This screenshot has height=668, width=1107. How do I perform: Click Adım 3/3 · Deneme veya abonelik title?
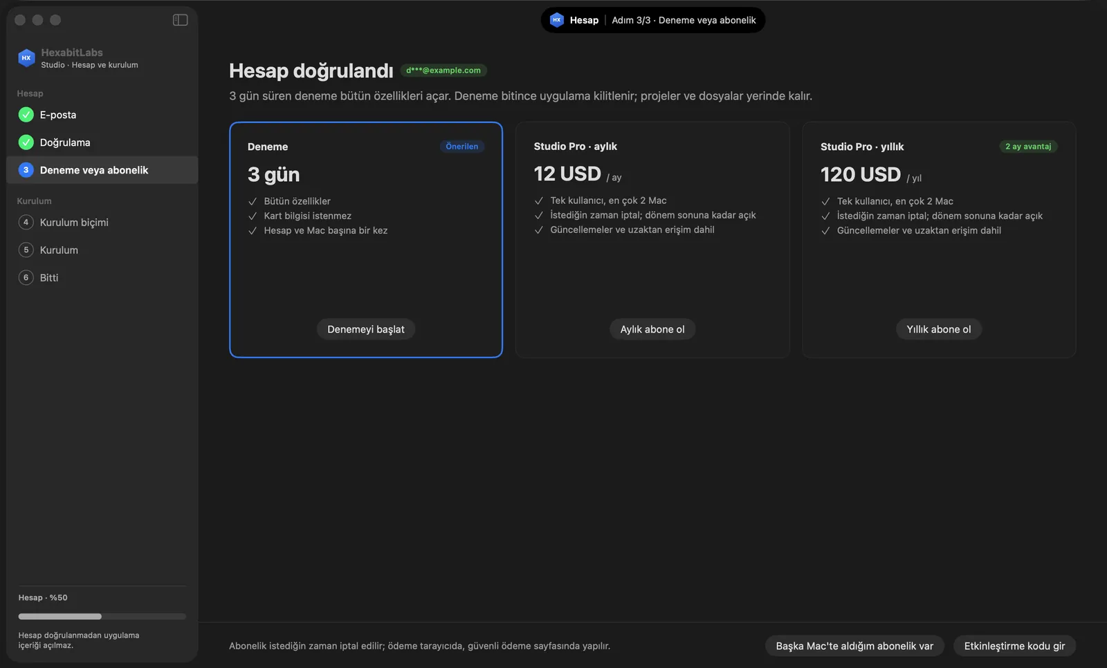pos(684,20)
